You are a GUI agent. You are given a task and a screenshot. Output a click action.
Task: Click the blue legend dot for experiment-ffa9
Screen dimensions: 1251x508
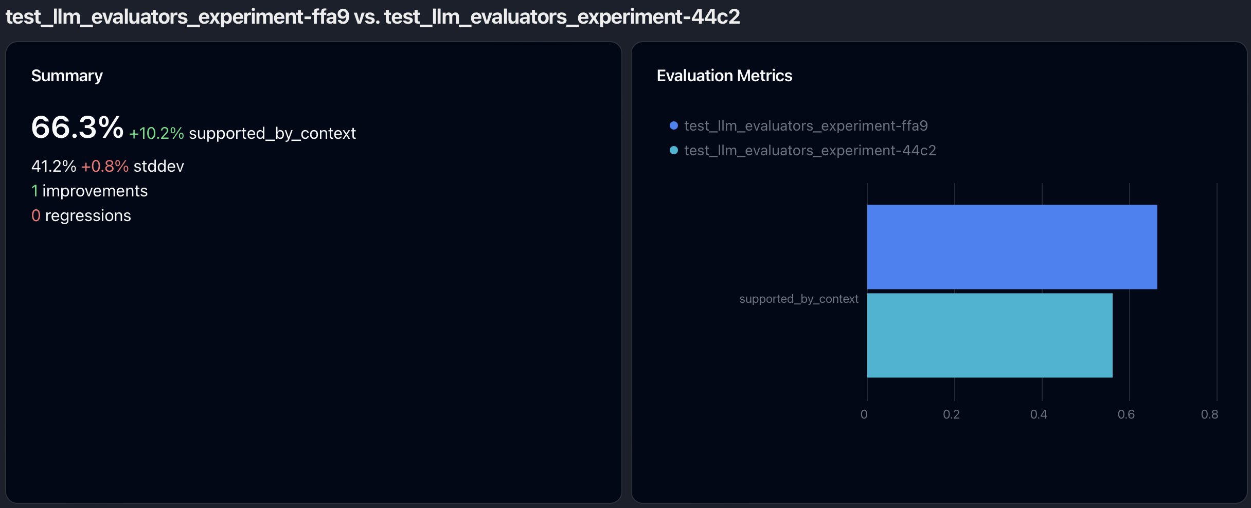tap(673, 125)
